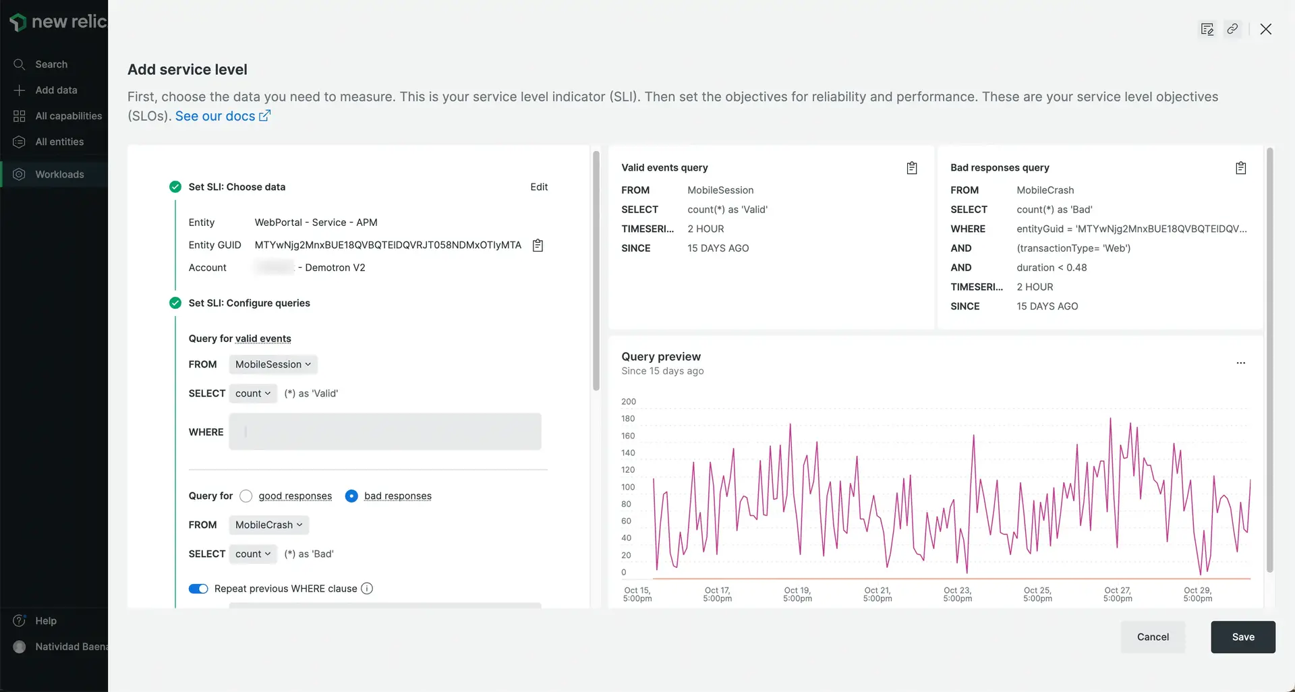The height and width of the screenshot is (692, 1295).
Task: Go to All capabilities in sidebar
Action: click(x=68, y=116)
